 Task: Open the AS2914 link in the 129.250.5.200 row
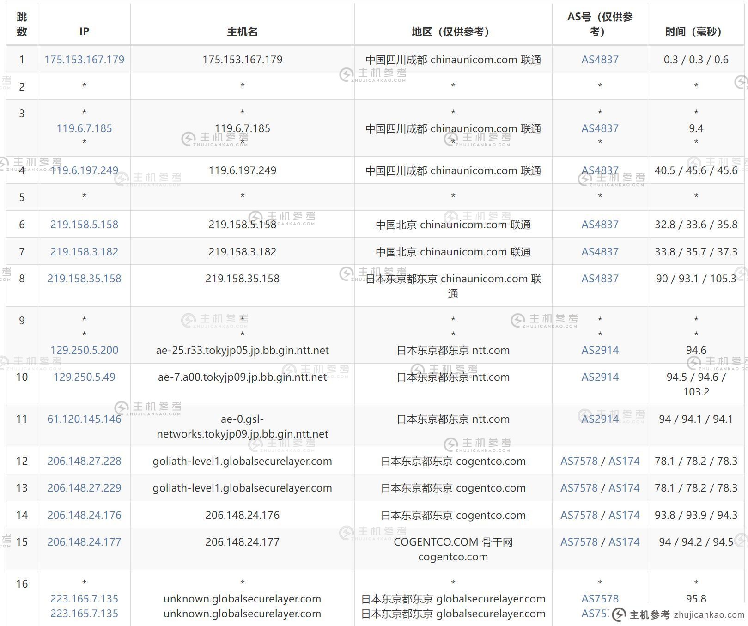[600, 350]
